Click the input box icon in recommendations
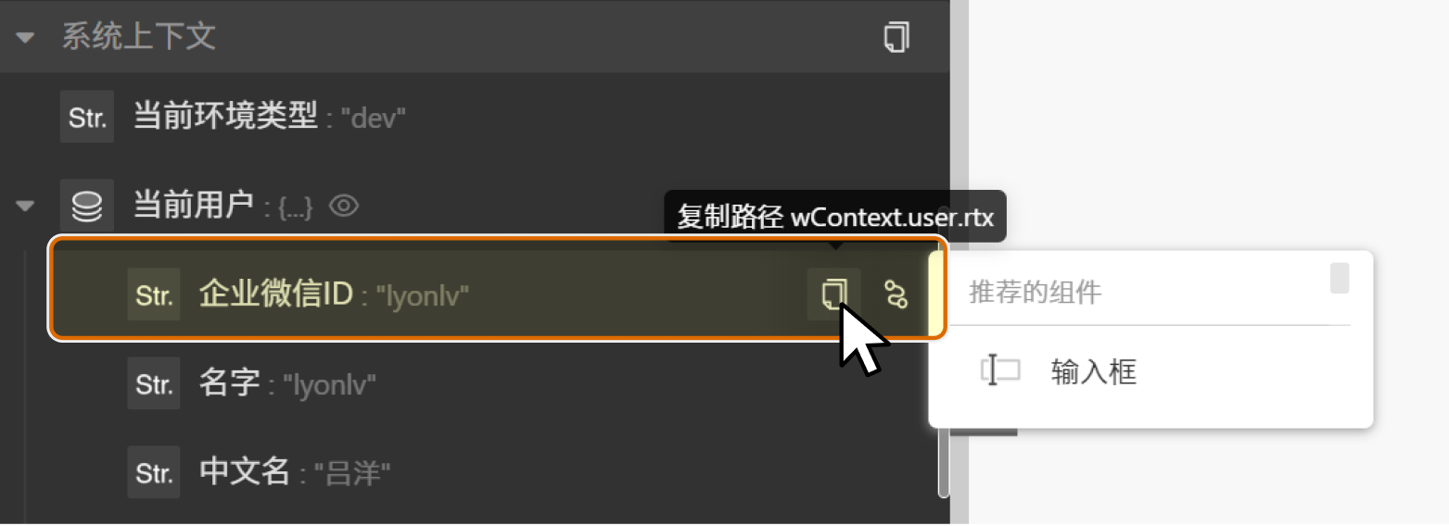The height and width of the screenshot is (526, 1449). (x=1000, y=371)
